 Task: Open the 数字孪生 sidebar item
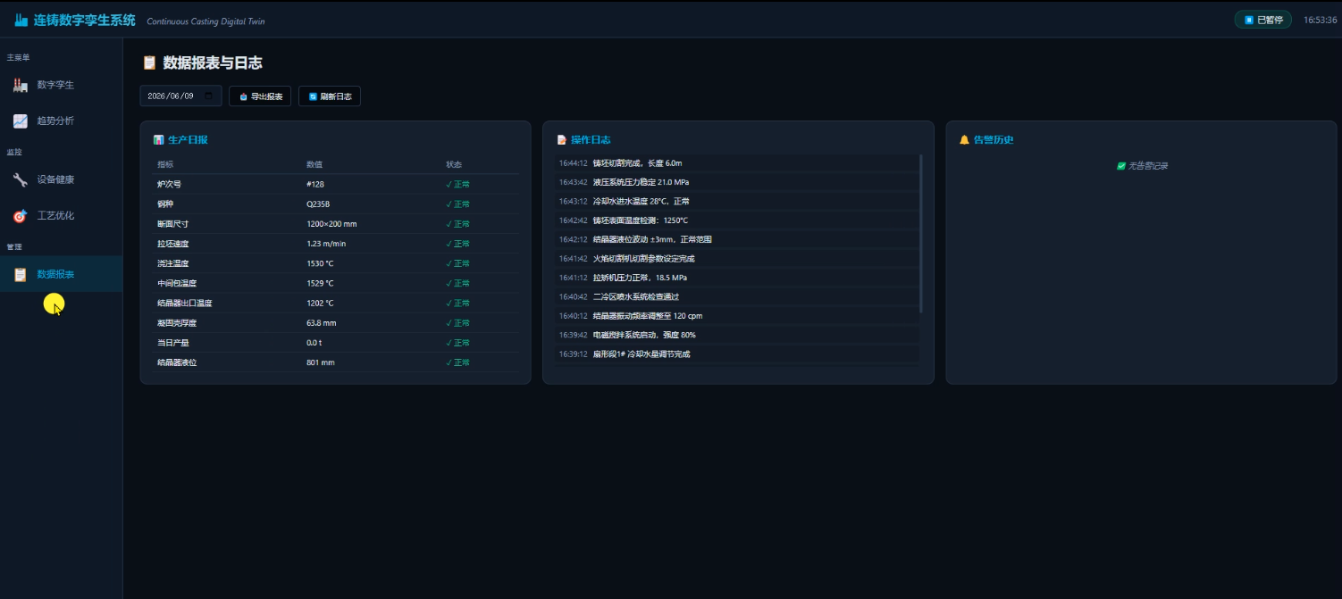tap(61, 85)
